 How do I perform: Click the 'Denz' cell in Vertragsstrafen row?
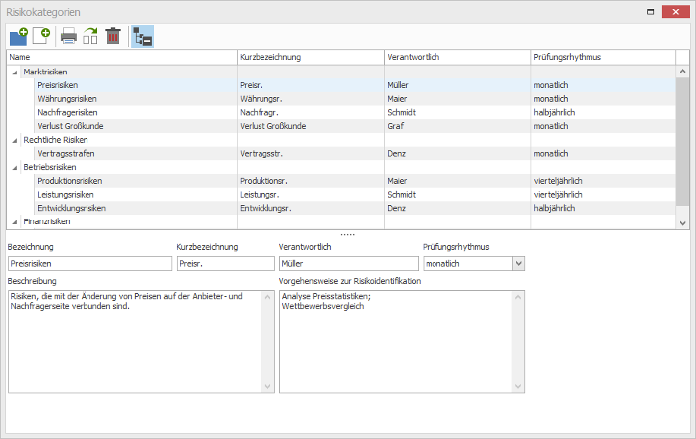(x=457, y=153)
